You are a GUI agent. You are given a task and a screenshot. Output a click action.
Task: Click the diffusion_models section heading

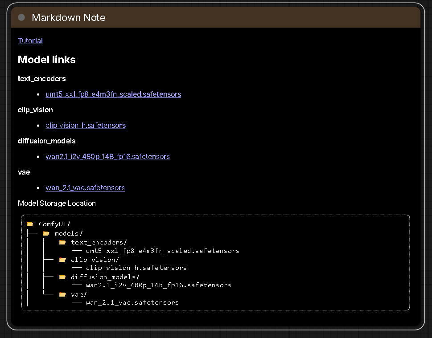[x=46, y=141]
